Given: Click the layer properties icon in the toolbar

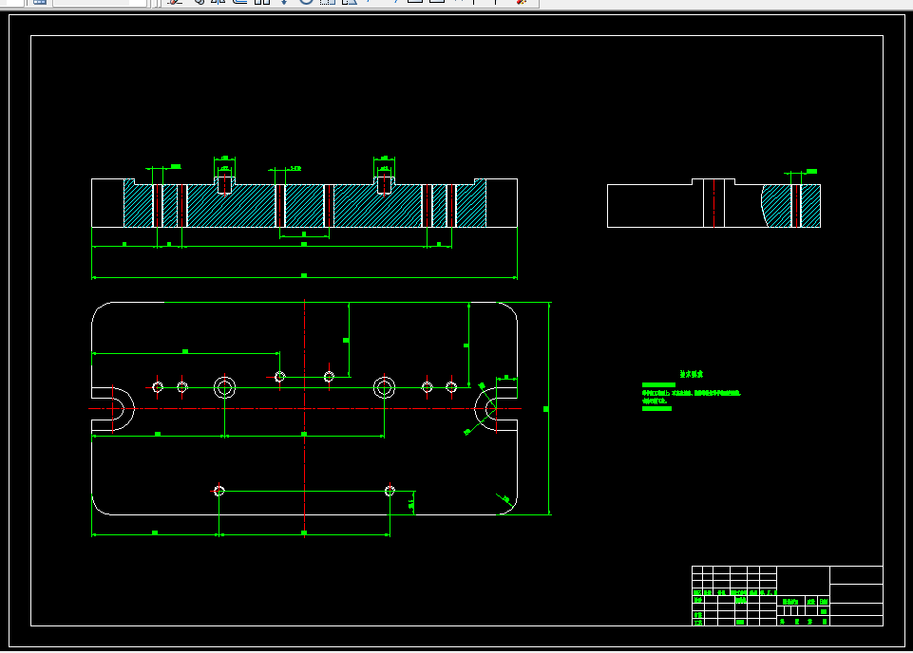Looking at the screenshot, I should 40,2.
